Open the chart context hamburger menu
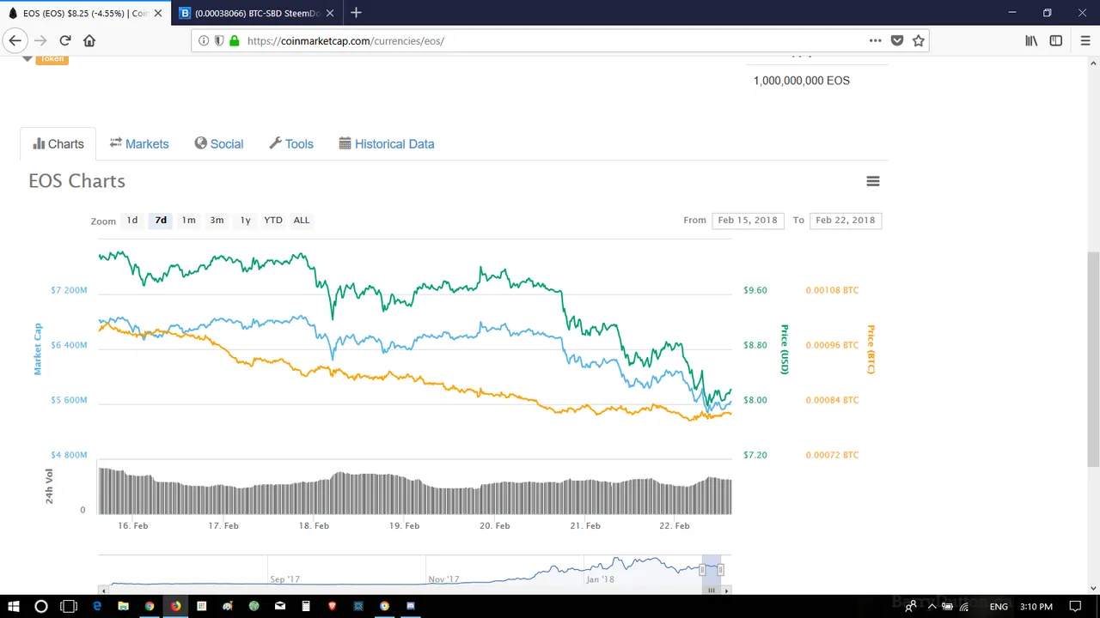 click(872, 181)
